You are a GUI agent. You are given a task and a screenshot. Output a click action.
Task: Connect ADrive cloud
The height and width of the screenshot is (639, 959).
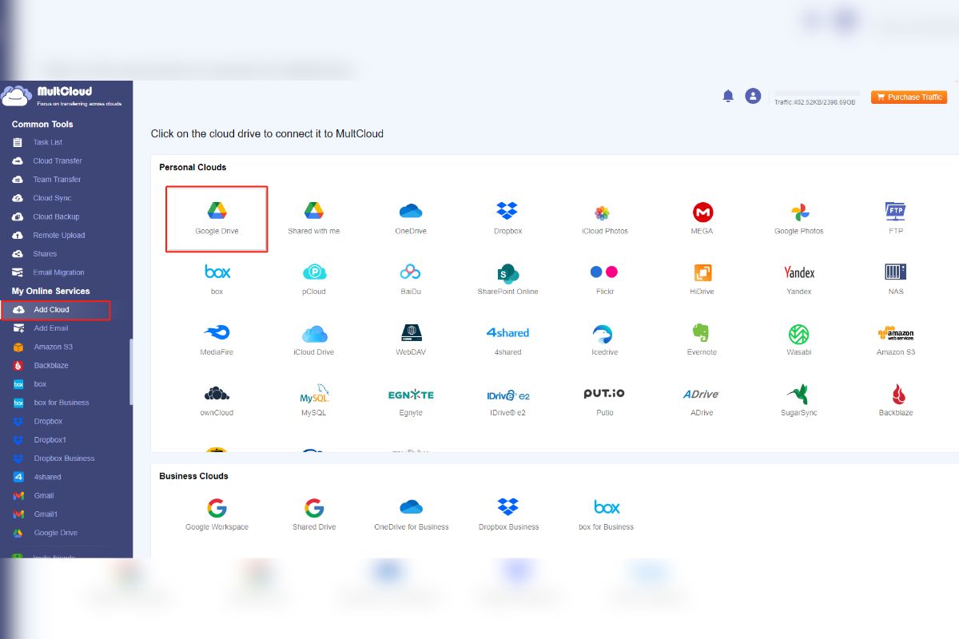pos(702,401)
